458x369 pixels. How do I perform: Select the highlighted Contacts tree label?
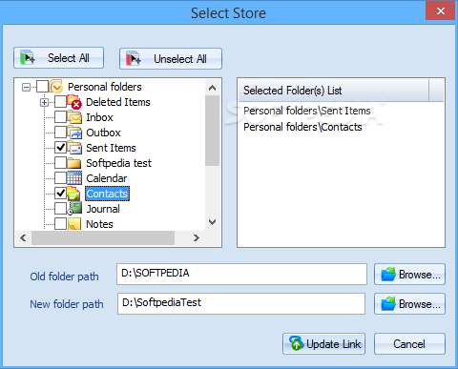[x=107, y=194]
